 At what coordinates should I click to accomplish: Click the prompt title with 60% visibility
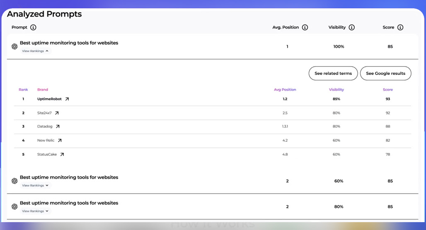coord(69,177)
